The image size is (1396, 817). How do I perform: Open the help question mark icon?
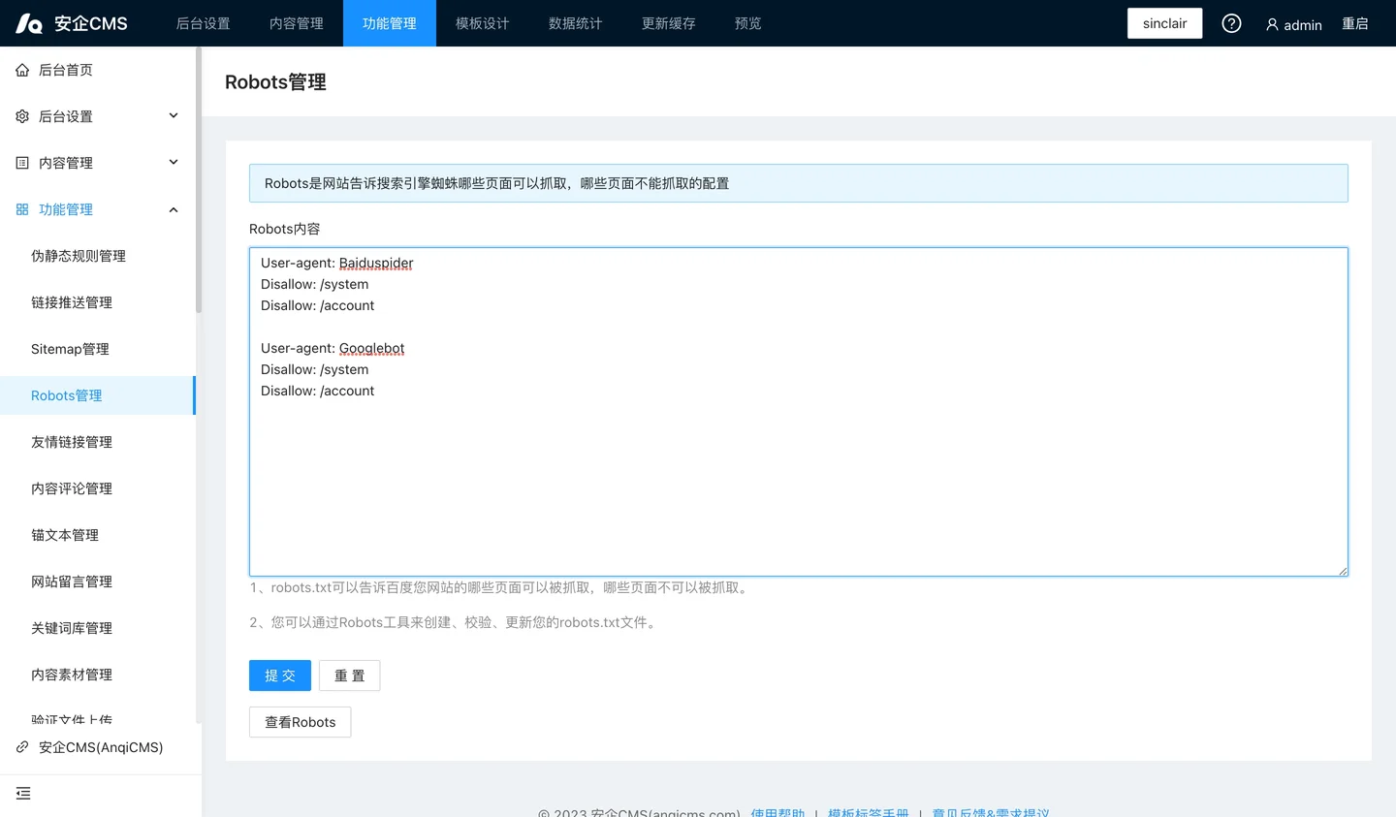[1231, 23]
